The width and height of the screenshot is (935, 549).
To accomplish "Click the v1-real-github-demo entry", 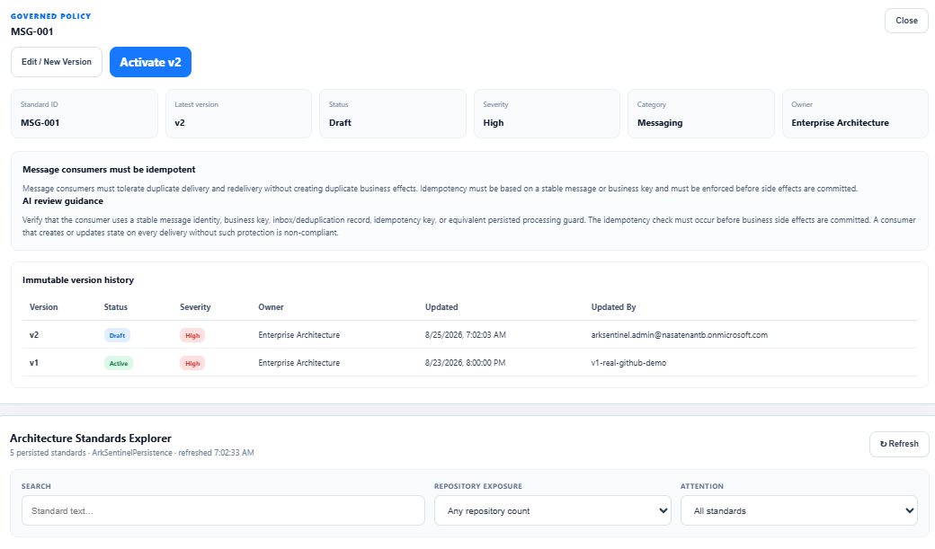I will 628,362.
